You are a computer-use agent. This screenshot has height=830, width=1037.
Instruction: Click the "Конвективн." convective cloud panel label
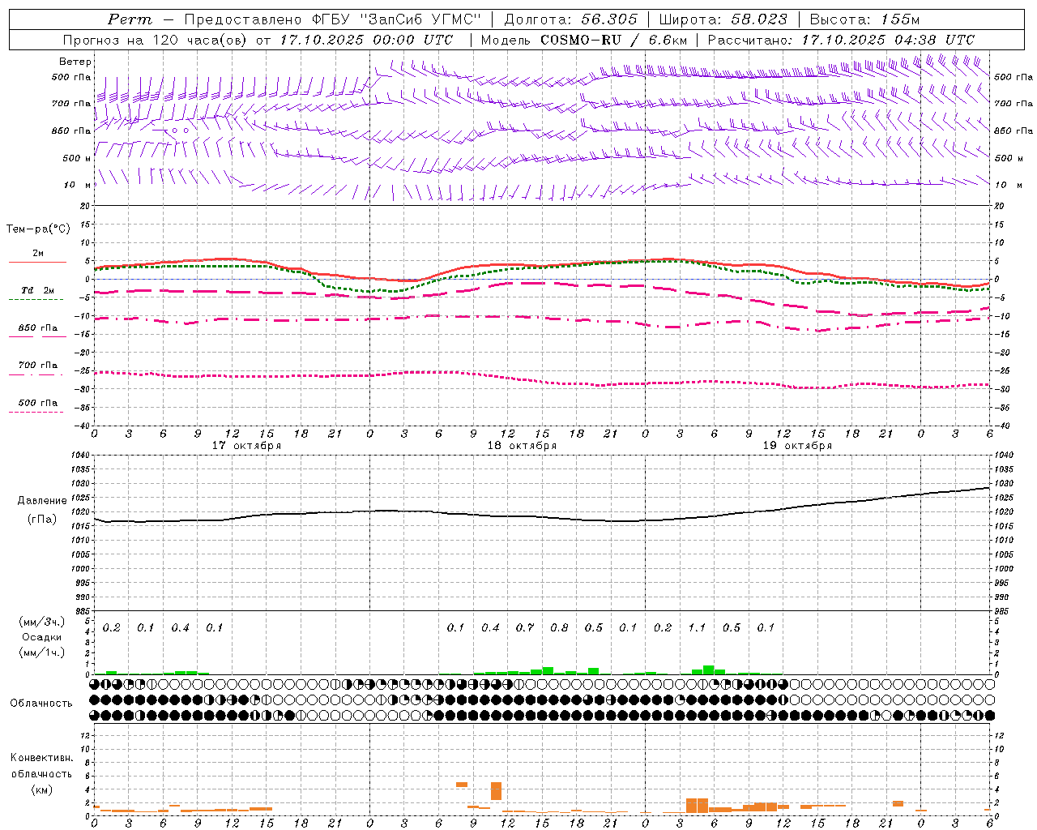click(42, 758)
